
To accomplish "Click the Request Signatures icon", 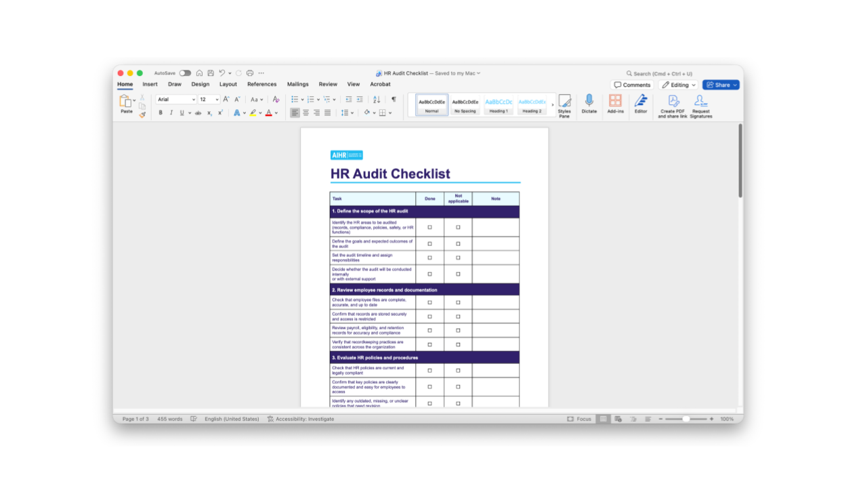I will [701, 102].
